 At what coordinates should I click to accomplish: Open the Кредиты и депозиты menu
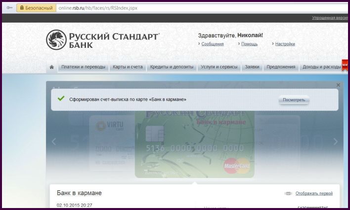(172, 67)
